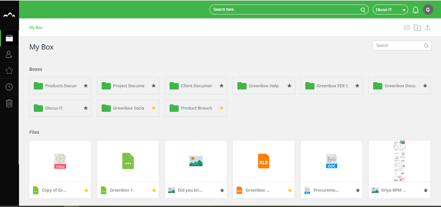Click the small file icon beside Greenbox 1
Screen dimensions: 441x207
pyautogui.click(x=104, y=190)
